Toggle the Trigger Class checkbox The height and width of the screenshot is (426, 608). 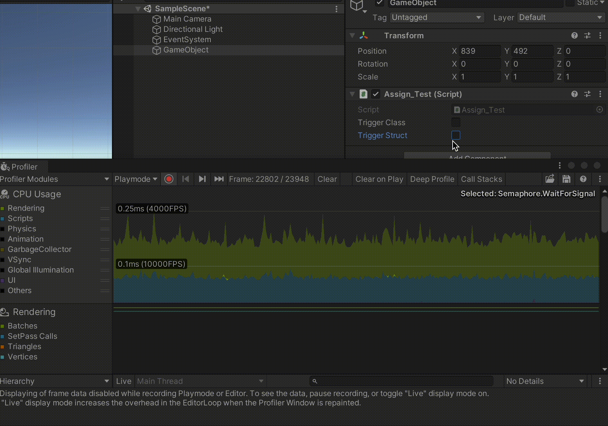point(456,122)
